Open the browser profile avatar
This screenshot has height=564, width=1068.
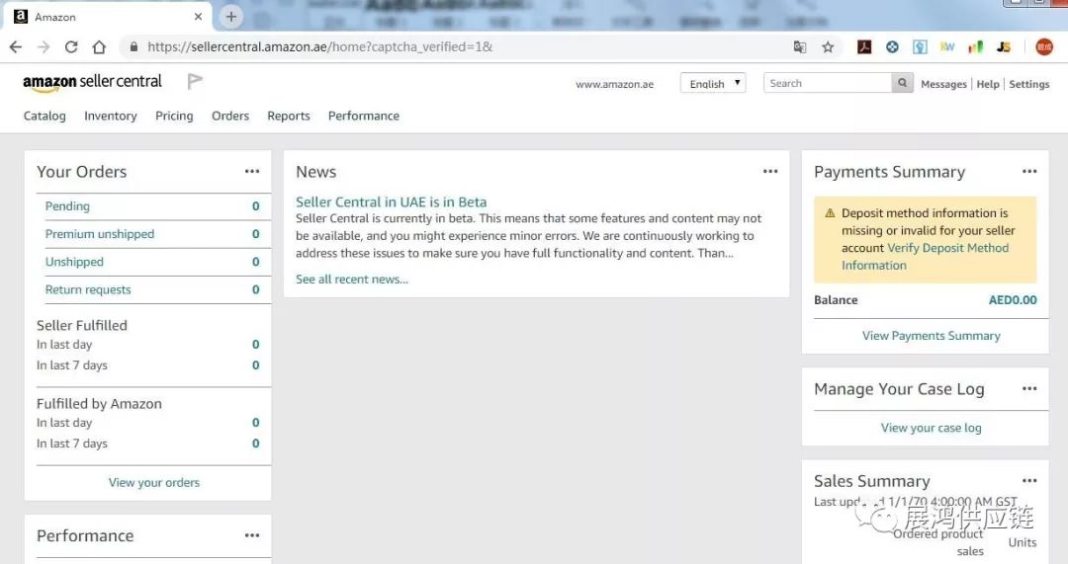coord(1044,47)
